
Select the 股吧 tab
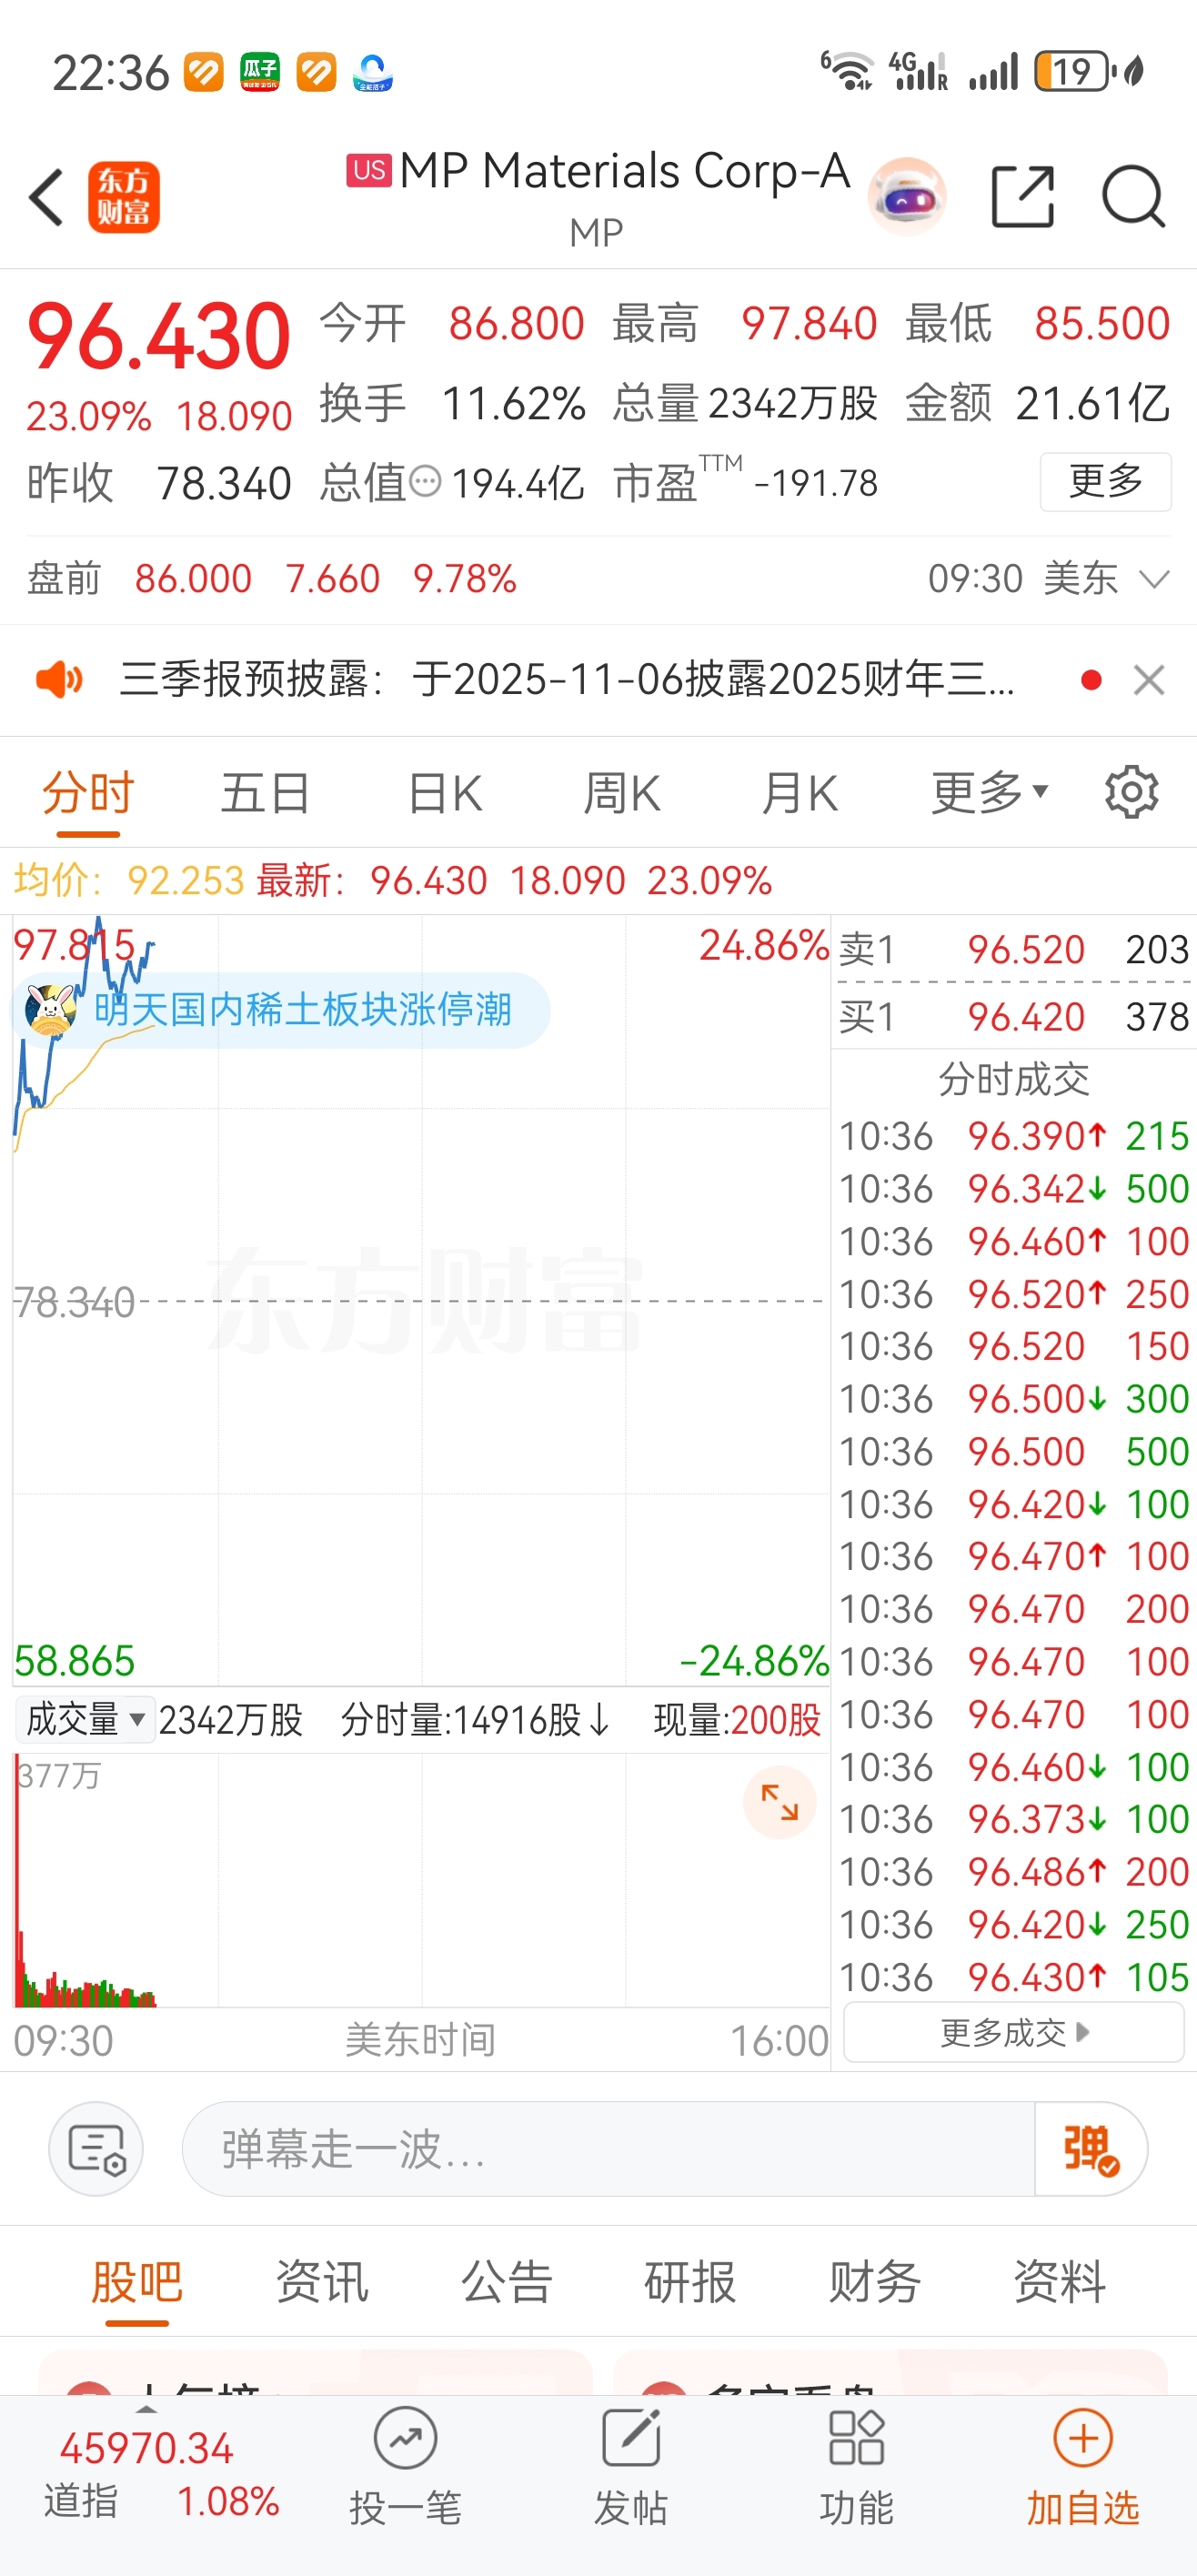coord(137,2282)
